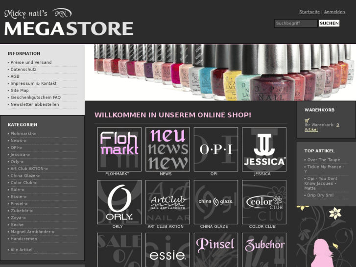This screenshot has width=356, height=267.
Task: Click Newsletter abbestellen link
Action: click(35, 104)
